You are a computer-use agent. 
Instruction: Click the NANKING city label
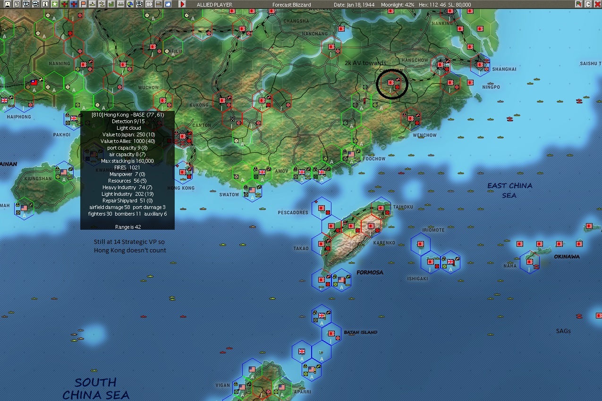(x=442, y=23)
